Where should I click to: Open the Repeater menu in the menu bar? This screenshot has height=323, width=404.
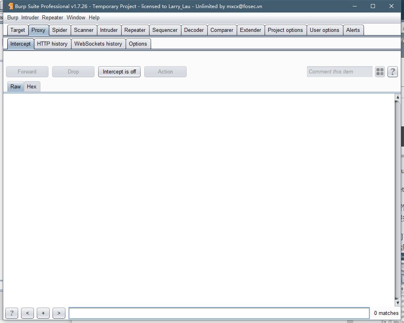tap(53, 17)
